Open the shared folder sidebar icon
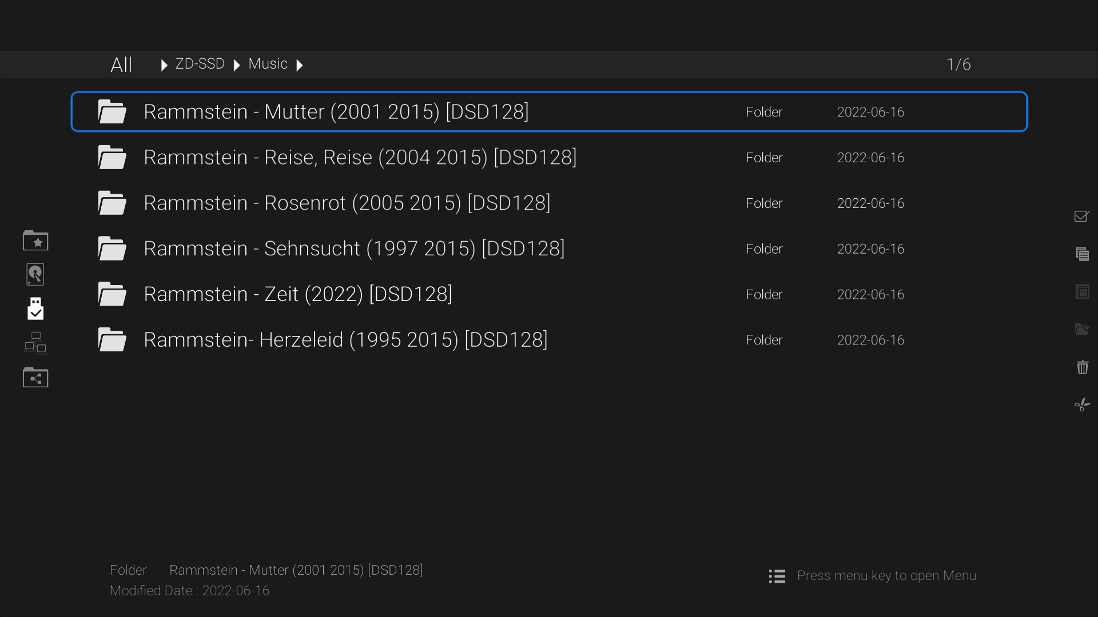1098x617 pixels. pyautogui.click(x=35, y=377)
